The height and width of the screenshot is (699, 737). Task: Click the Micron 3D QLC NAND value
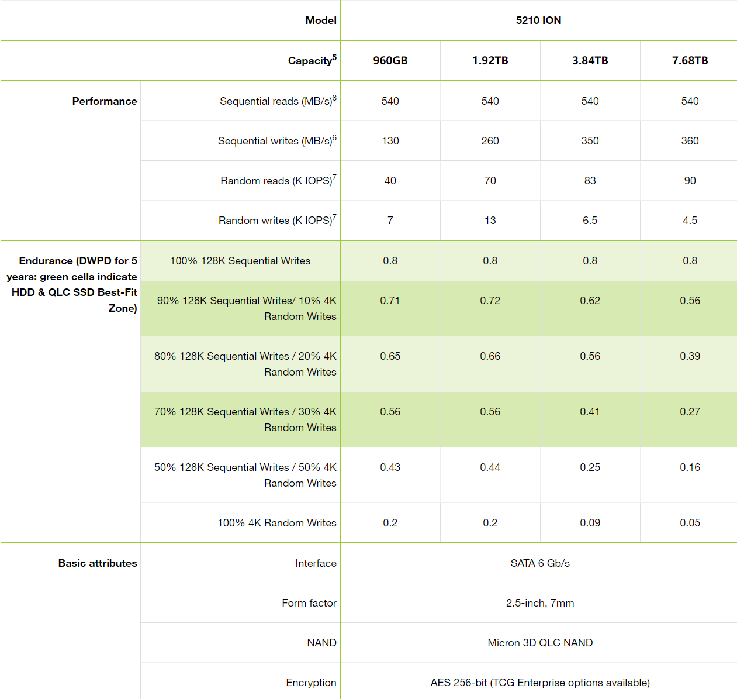(539, 643)
